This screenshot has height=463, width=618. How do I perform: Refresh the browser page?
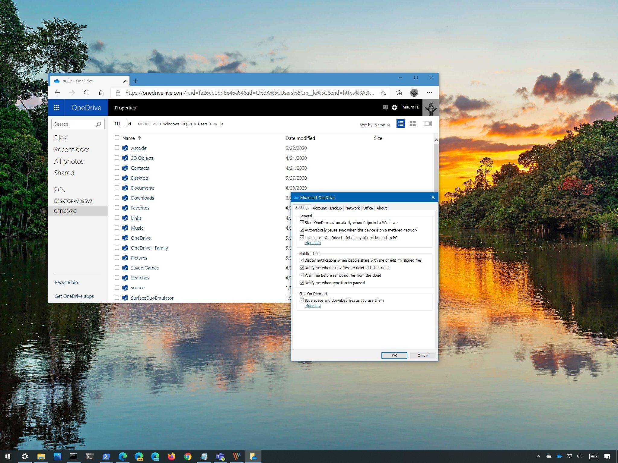(87, 93)
